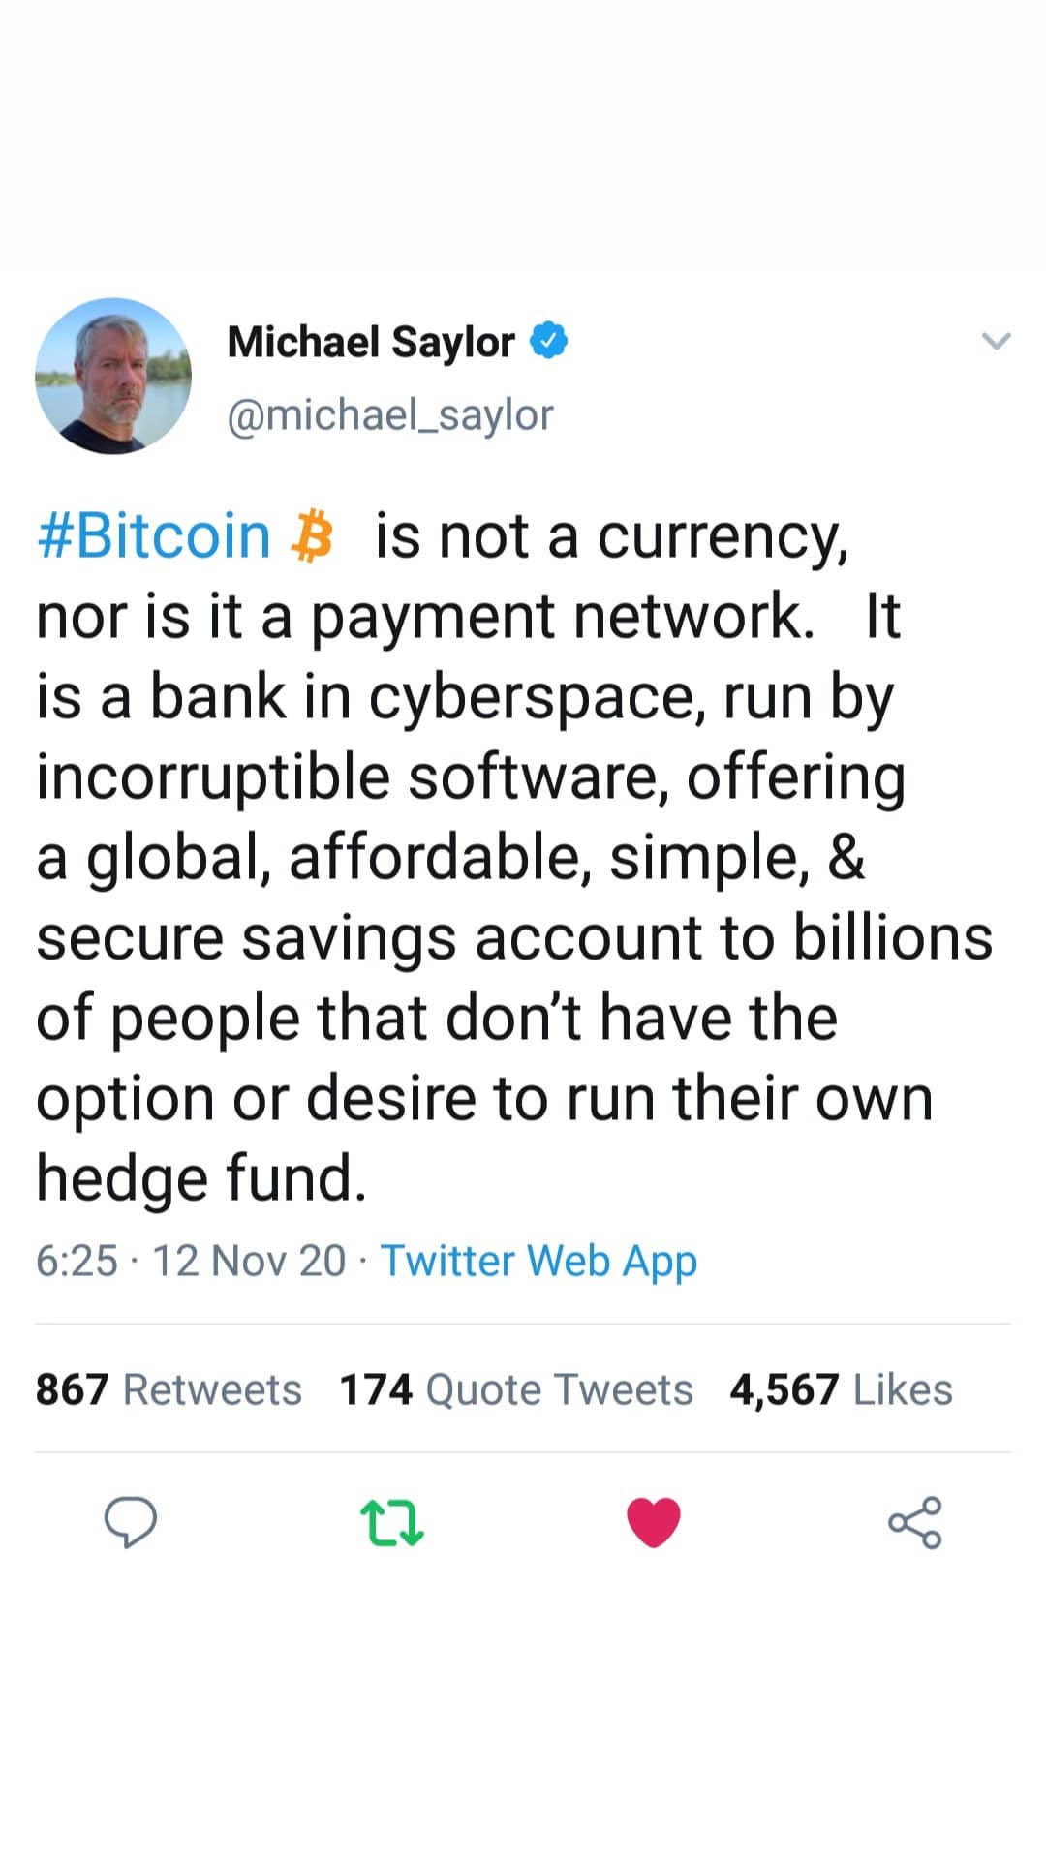
Task: Unlike the tweet via red heart
Action: pos(654,1522)
